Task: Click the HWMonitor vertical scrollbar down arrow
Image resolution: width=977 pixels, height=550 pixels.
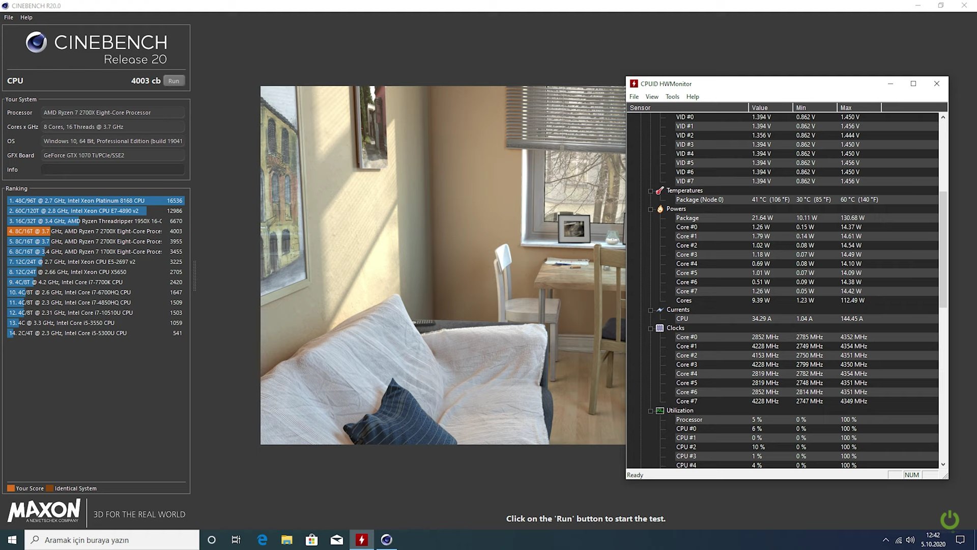Action: pyautogui.click(x=943, y=464)
